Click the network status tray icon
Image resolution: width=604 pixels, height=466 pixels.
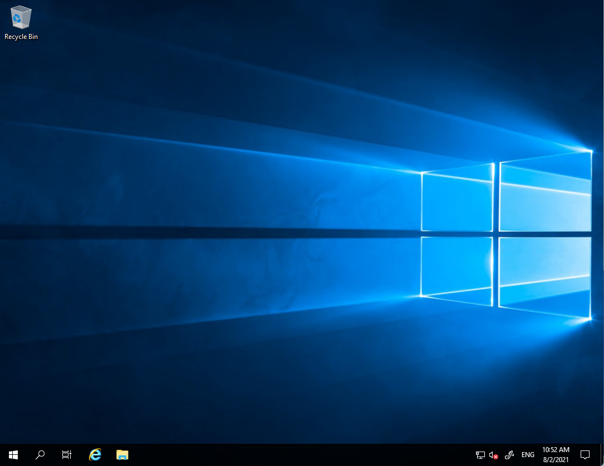tap(480, 455)
